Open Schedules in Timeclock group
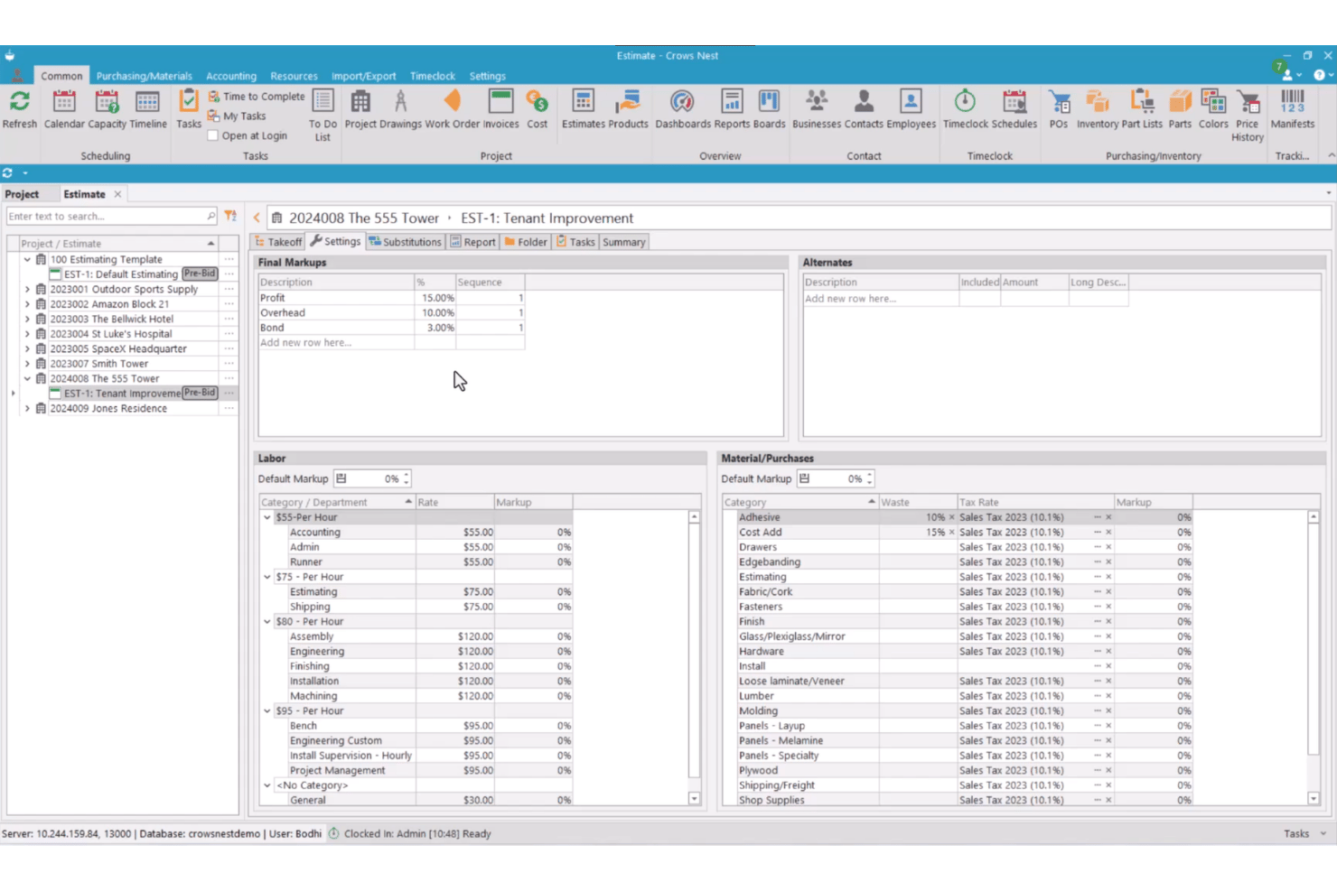Image resolution: width=1337 pixels, height=891 pixels. tap(1014, 109)
